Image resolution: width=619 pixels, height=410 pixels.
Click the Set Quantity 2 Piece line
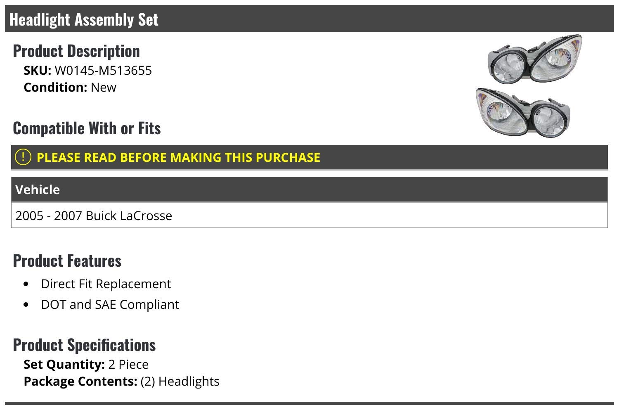(x=86, y=365)
